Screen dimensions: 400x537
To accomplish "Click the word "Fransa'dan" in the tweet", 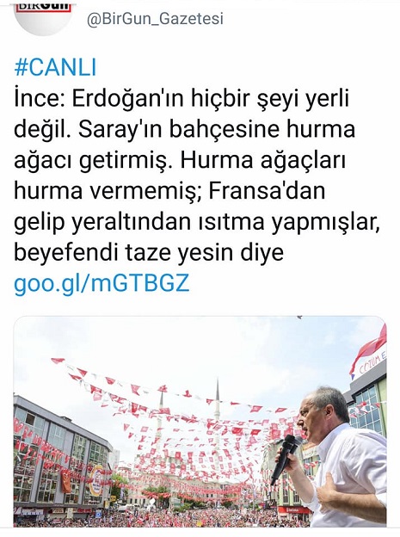I will 267,191.
